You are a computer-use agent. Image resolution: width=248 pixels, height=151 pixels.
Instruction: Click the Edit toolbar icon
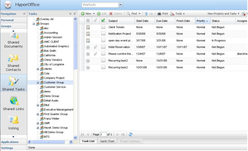99,14
